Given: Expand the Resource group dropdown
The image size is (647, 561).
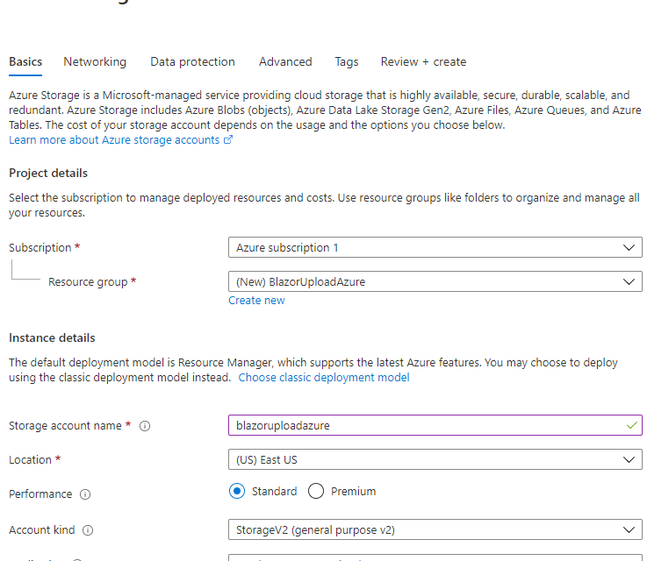Looking at the screenshot, I should [x=435, y=282].
